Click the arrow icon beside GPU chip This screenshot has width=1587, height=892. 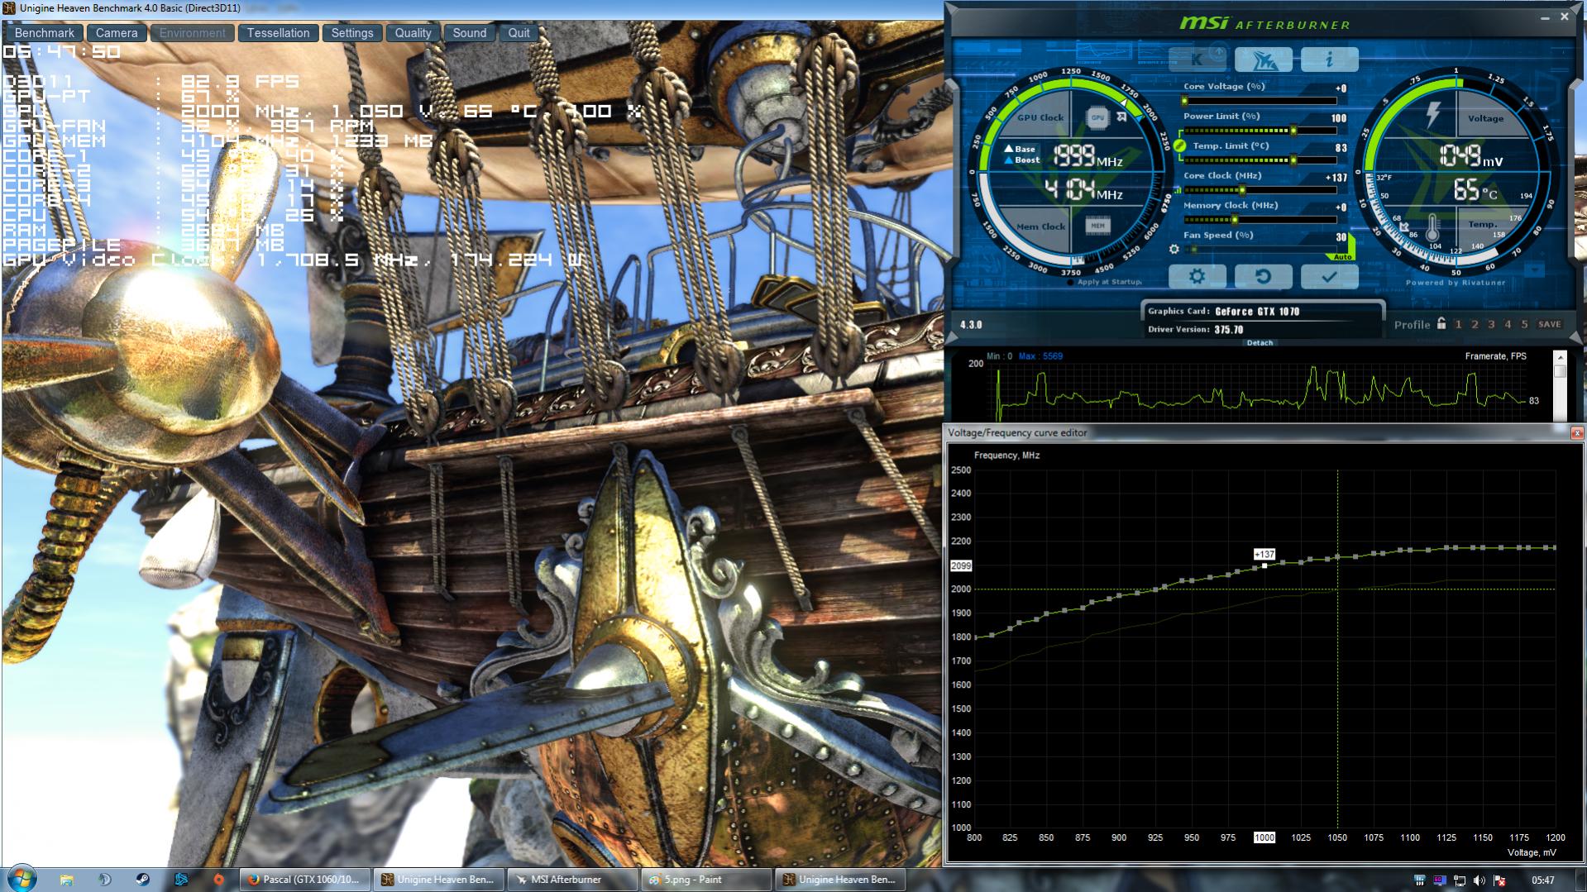(x=1121, y=117)
